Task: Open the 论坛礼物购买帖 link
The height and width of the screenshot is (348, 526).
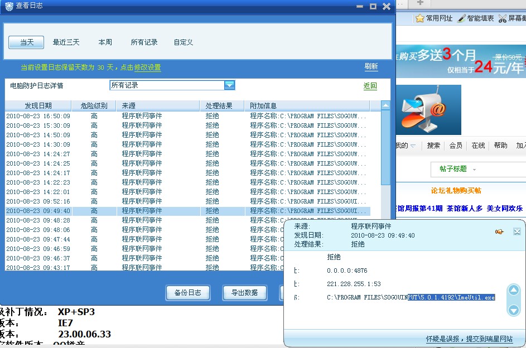Action: tap(456, 191)
